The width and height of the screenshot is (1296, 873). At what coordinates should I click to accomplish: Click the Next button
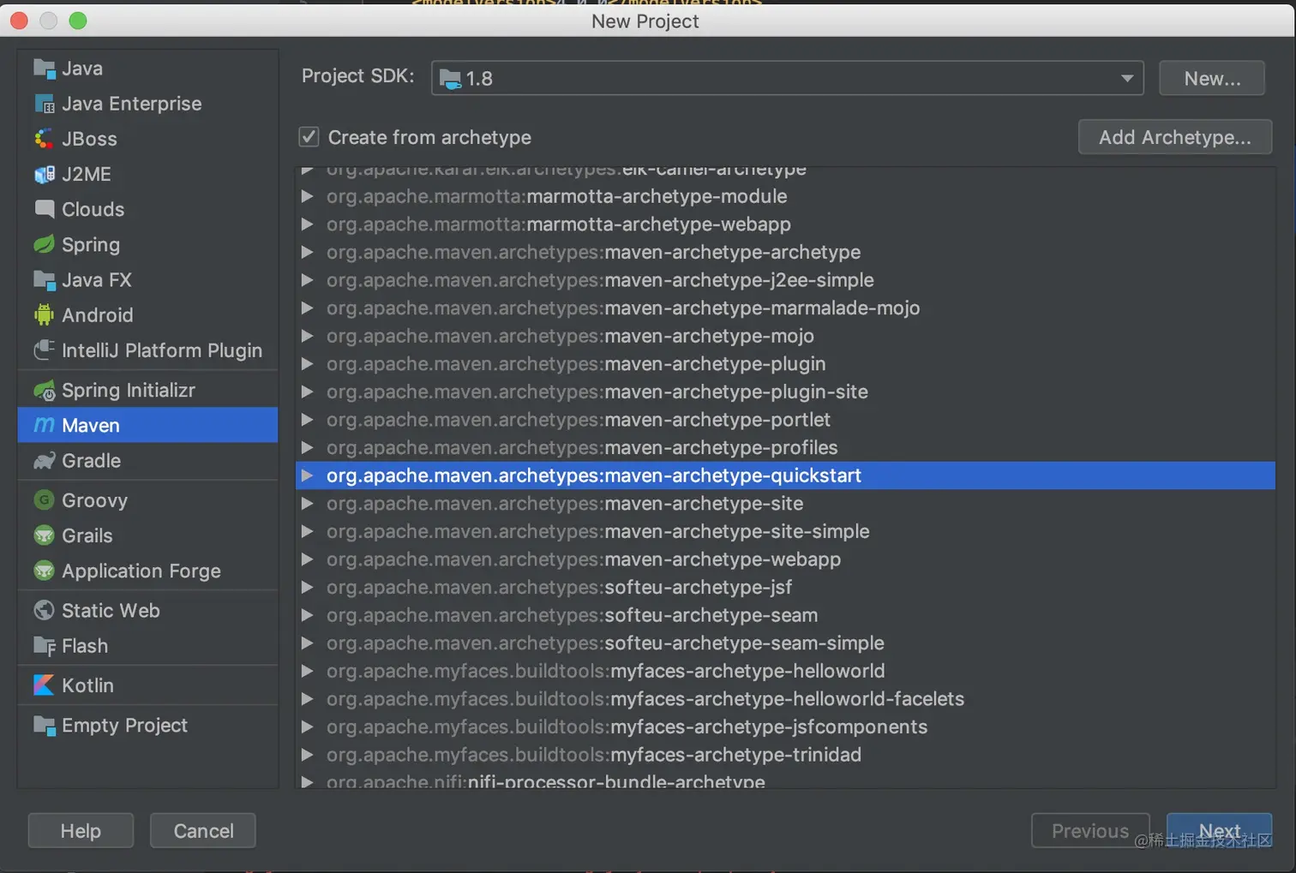tap(1219, 831)
